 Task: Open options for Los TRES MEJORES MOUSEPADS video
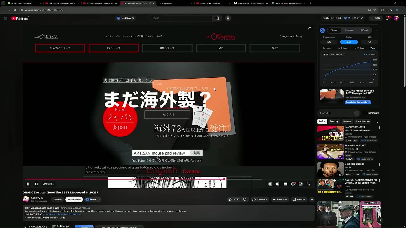tap(380, 128)
